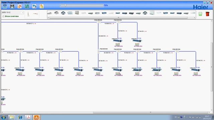Pick the tall floor-standing cabinet unit in the palette
The image size is (214, 120).
(x=77, y=13)
